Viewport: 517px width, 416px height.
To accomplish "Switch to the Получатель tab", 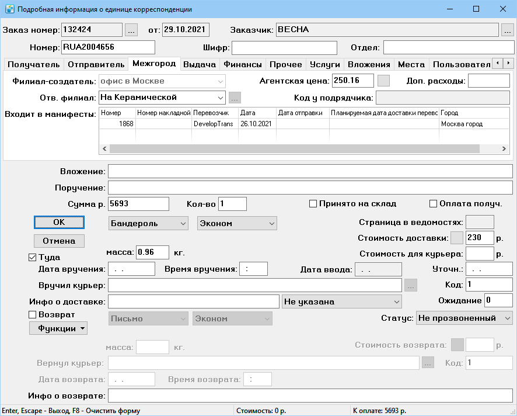I will tap(34, 64).
